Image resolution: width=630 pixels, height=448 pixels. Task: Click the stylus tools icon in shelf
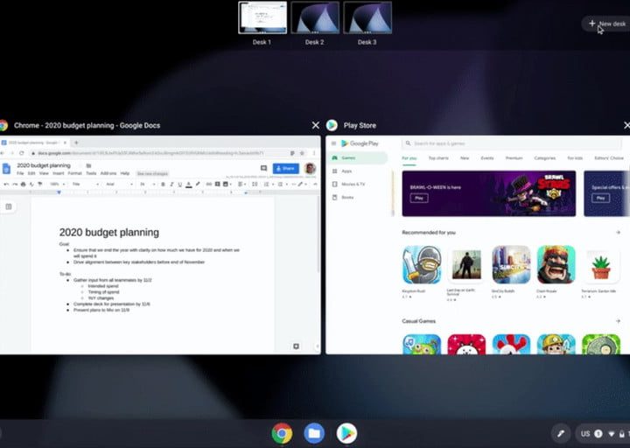pyautogui.click(x=561, y=433)
